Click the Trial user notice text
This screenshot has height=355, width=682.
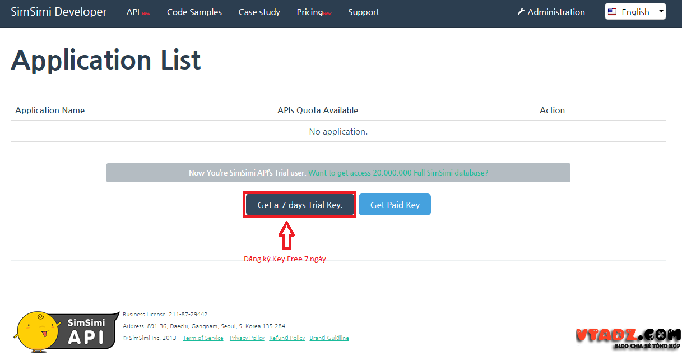(248, 173)
